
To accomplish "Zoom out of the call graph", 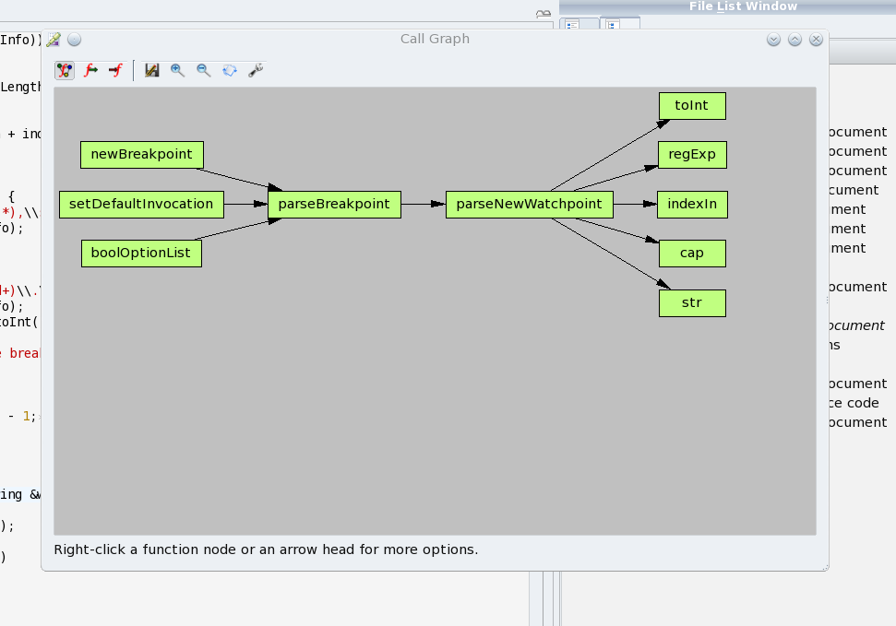I will (x=203, y=70).
